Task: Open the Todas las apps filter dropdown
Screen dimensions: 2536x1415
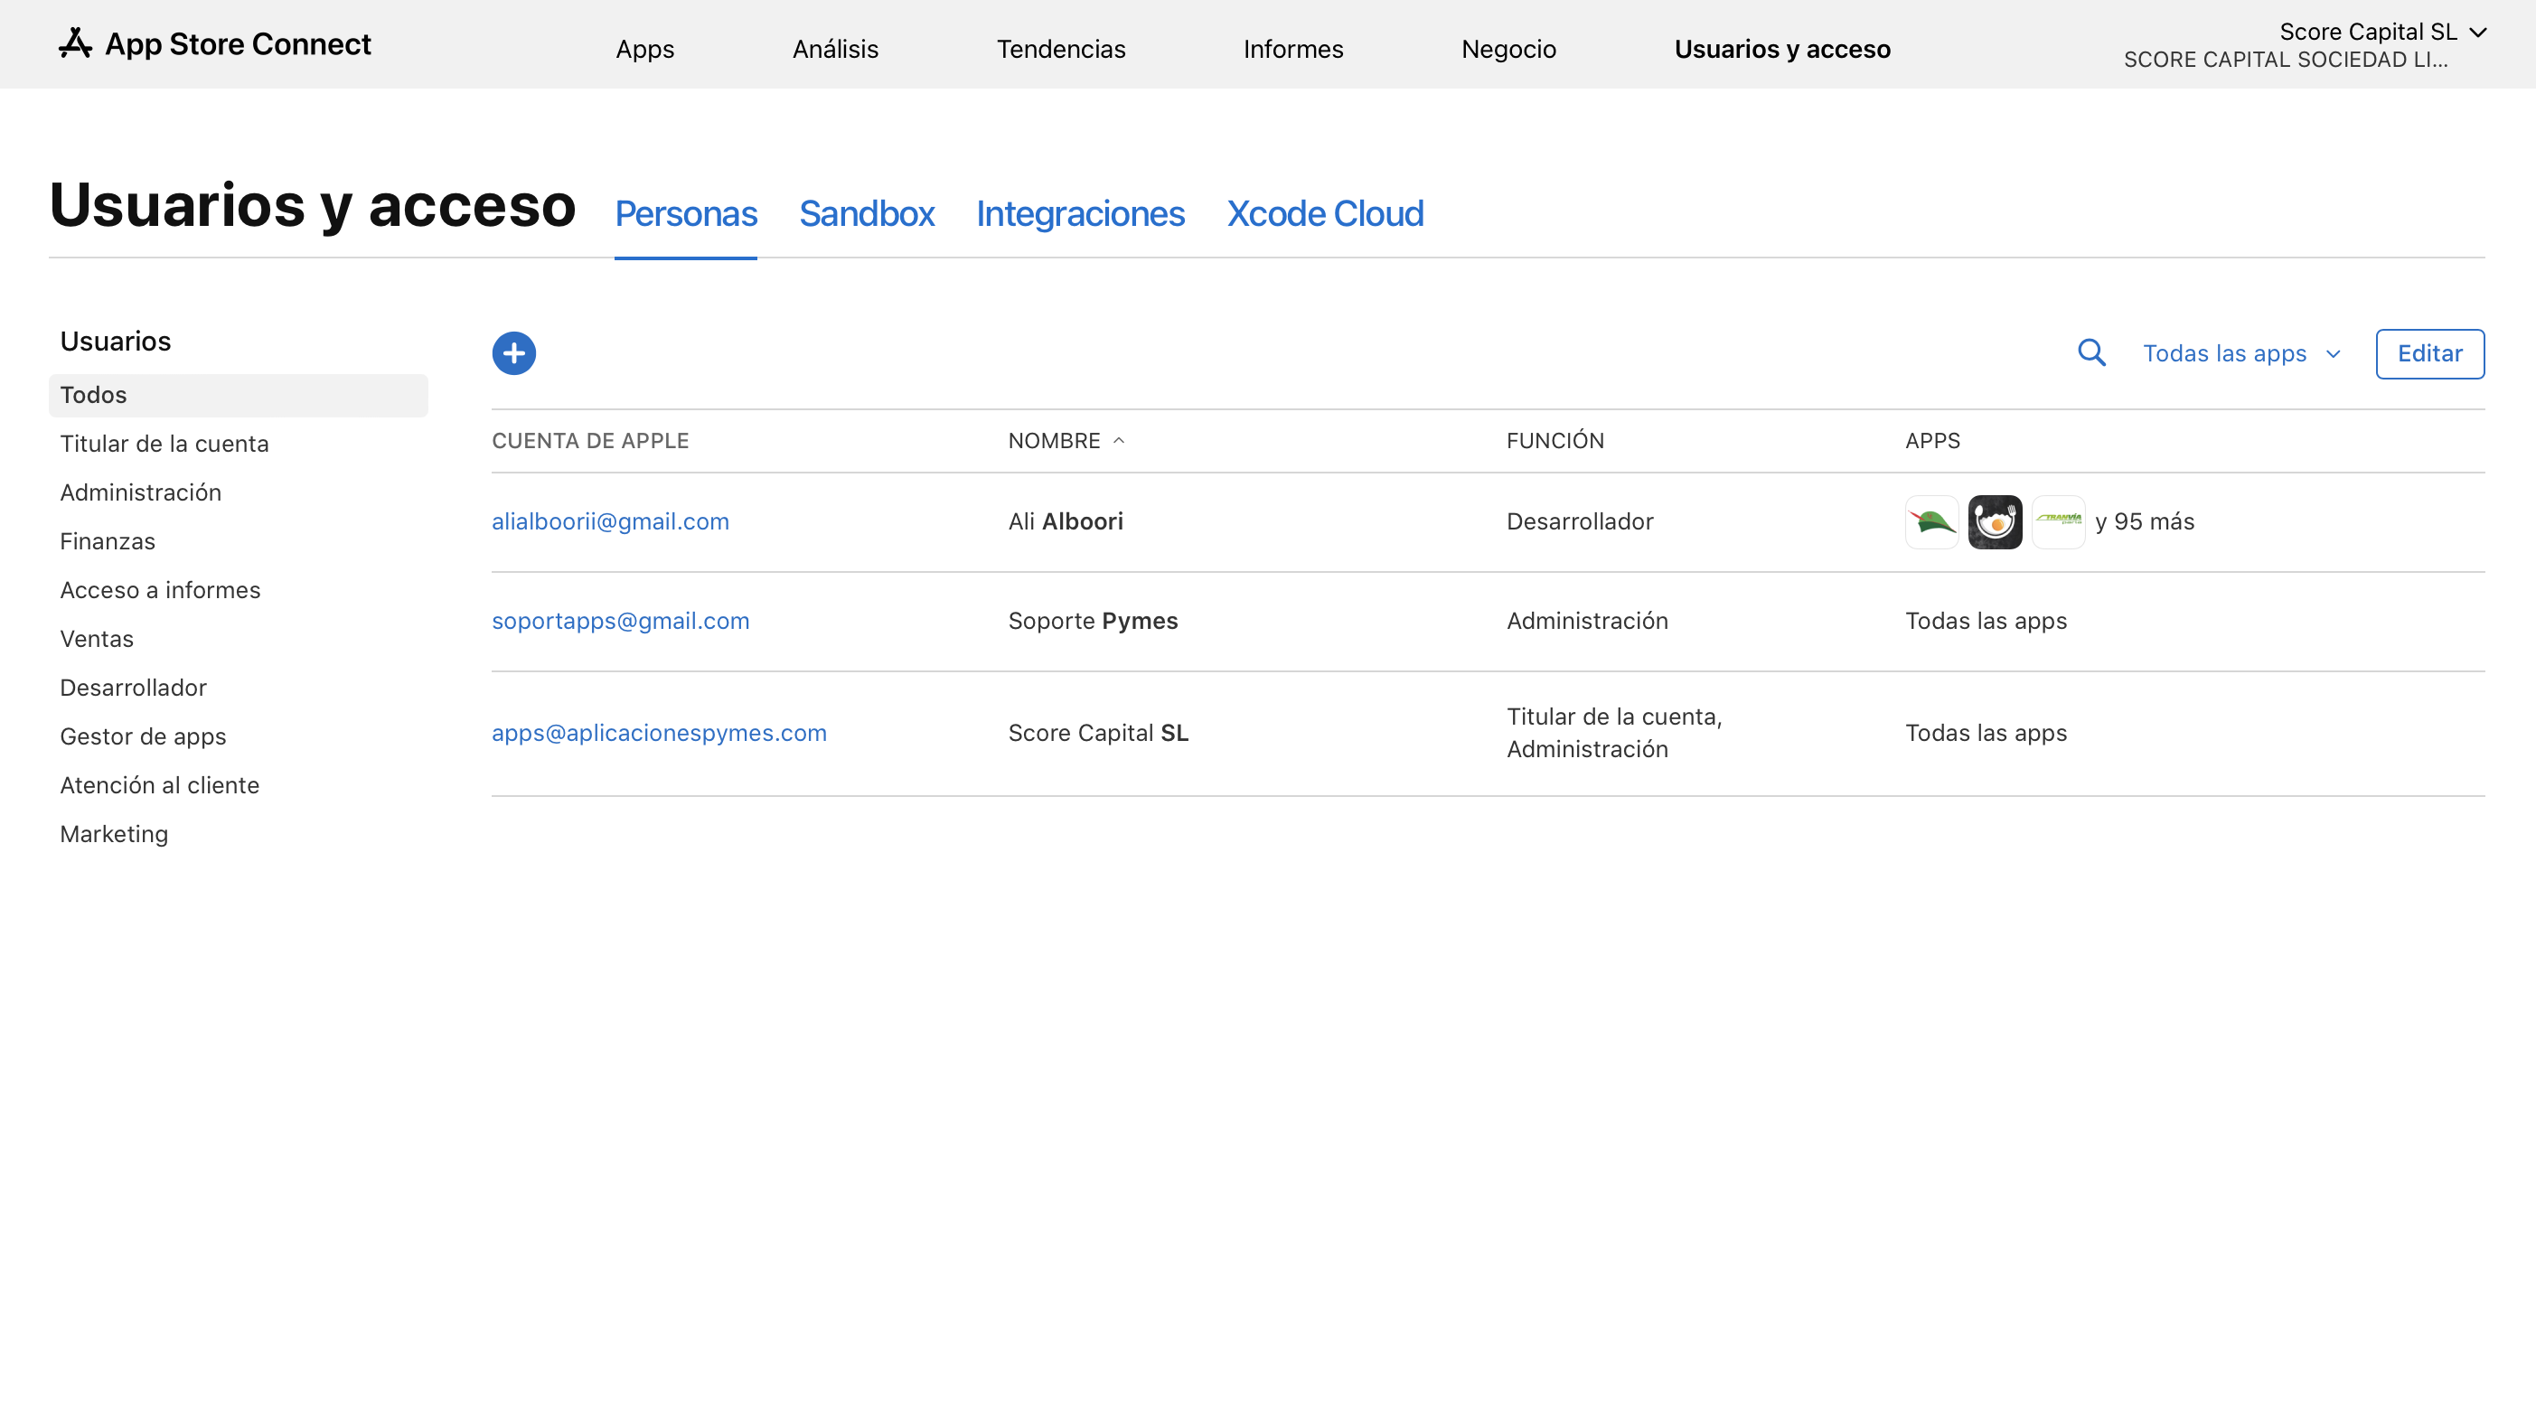Action: (2241, 353)
